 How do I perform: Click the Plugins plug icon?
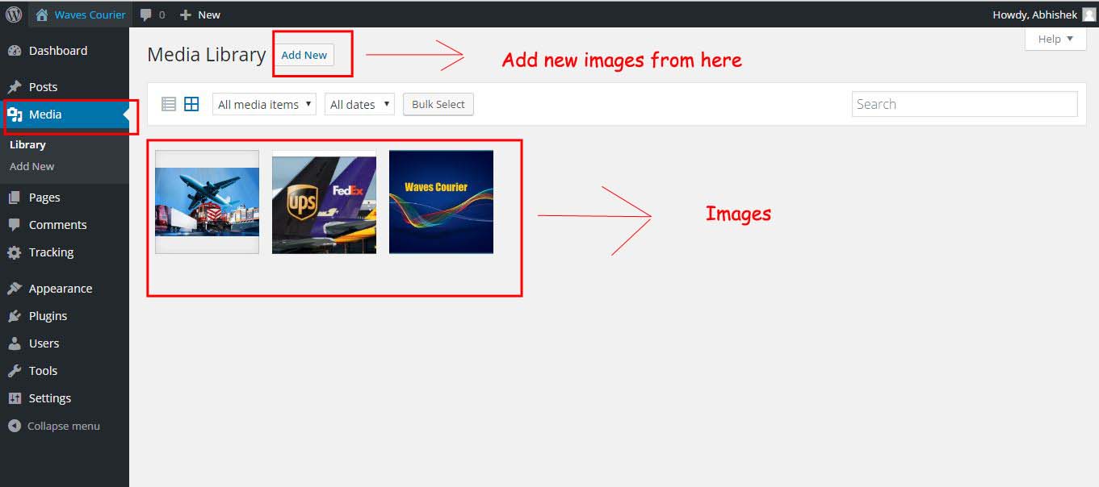[x=15, y=316]
